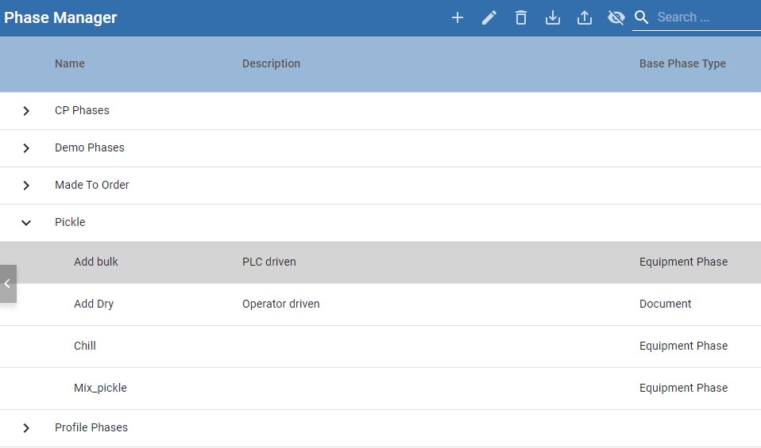Viewport: 761px width, 448px height.
Task: Click the magnifier search icon
Action: (642, 17)
